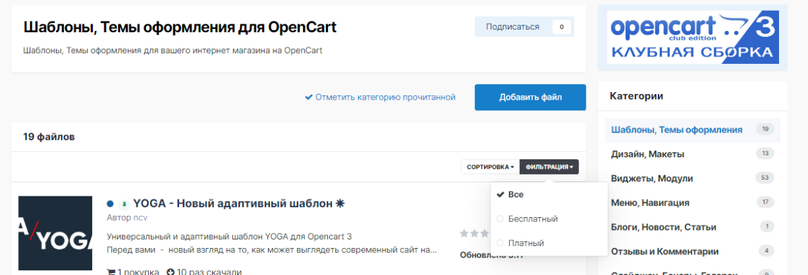Viewport: 808px width, 275px height.
Task: Click the download count arrow icon
Action: click(170, 272)
